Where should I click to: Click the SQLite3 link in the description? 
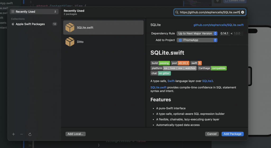tap(207, 81)
